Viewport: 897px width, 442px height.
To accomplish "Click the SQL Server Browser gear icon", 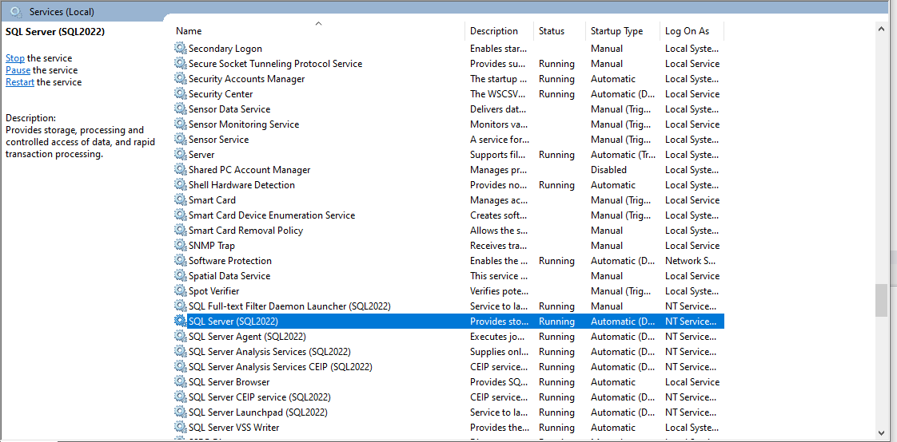I will pyautogui.click(x=180, y=382).
